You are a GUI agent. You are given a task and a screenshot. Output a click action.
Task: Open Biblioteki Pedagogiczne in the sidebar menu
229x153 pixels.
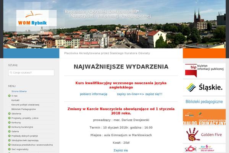pyautogui.click(x=24, y=109)
